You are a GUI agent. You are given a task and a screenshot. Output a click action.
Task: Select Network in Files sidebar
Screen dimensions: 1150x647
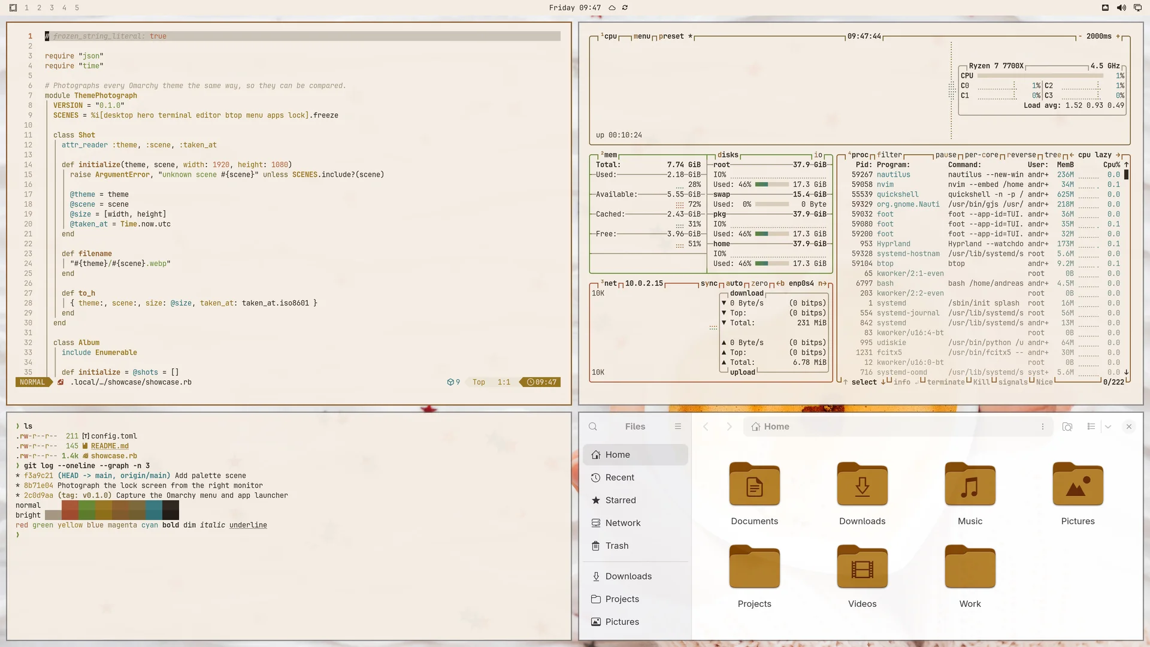click(635, 523)
